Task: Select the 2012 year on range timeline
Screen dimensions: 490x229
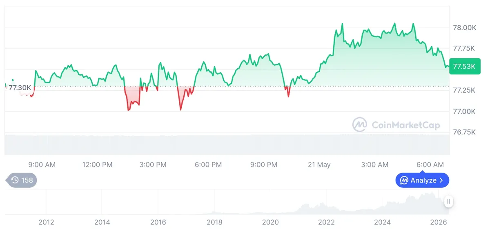Action: 46,222
